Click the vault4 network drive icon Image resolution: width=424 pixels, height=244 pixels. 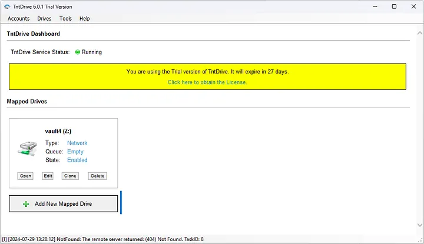point(27,148)
